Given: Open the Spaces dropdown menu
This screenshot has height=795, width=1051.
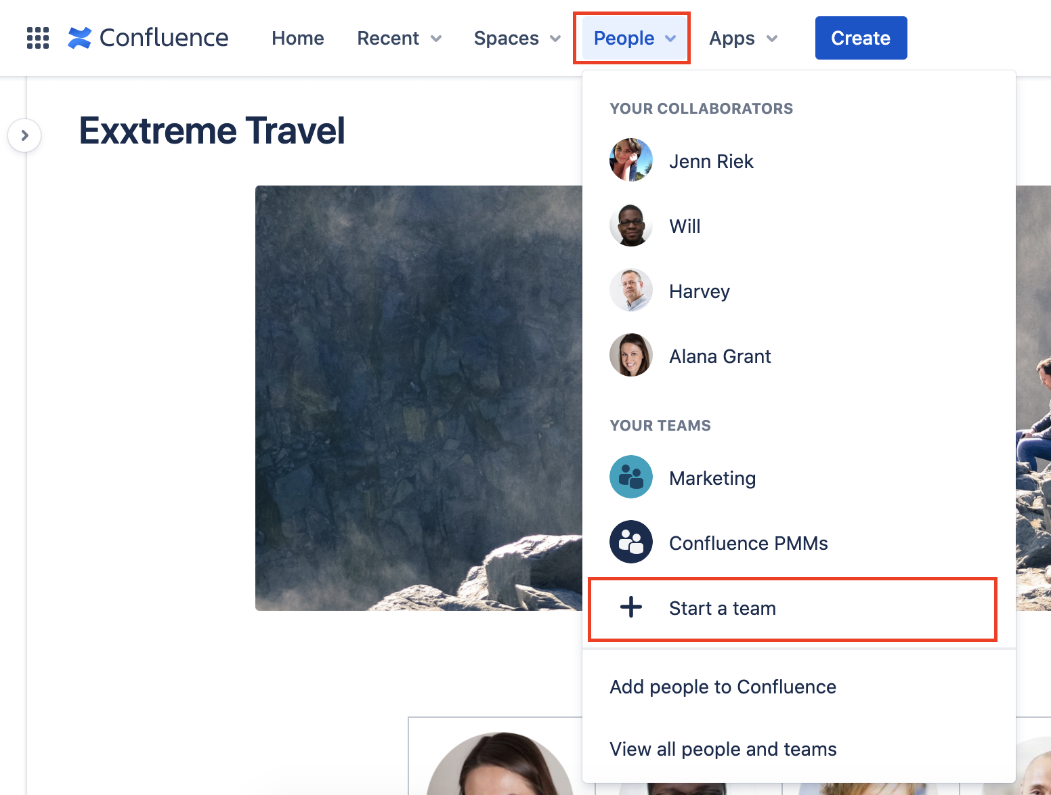Looking at the screenshot, I should (517, 38).
